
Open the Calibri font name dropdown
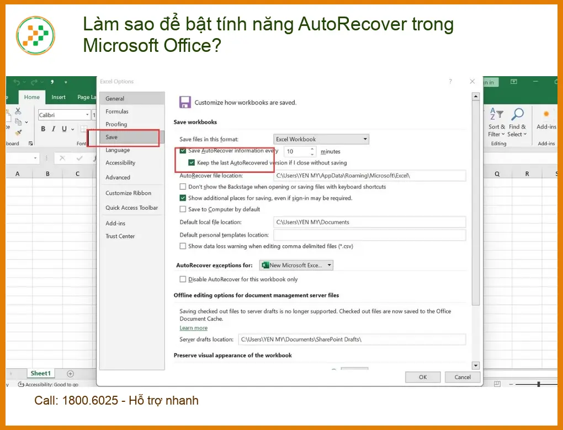[x=87, y=115]
